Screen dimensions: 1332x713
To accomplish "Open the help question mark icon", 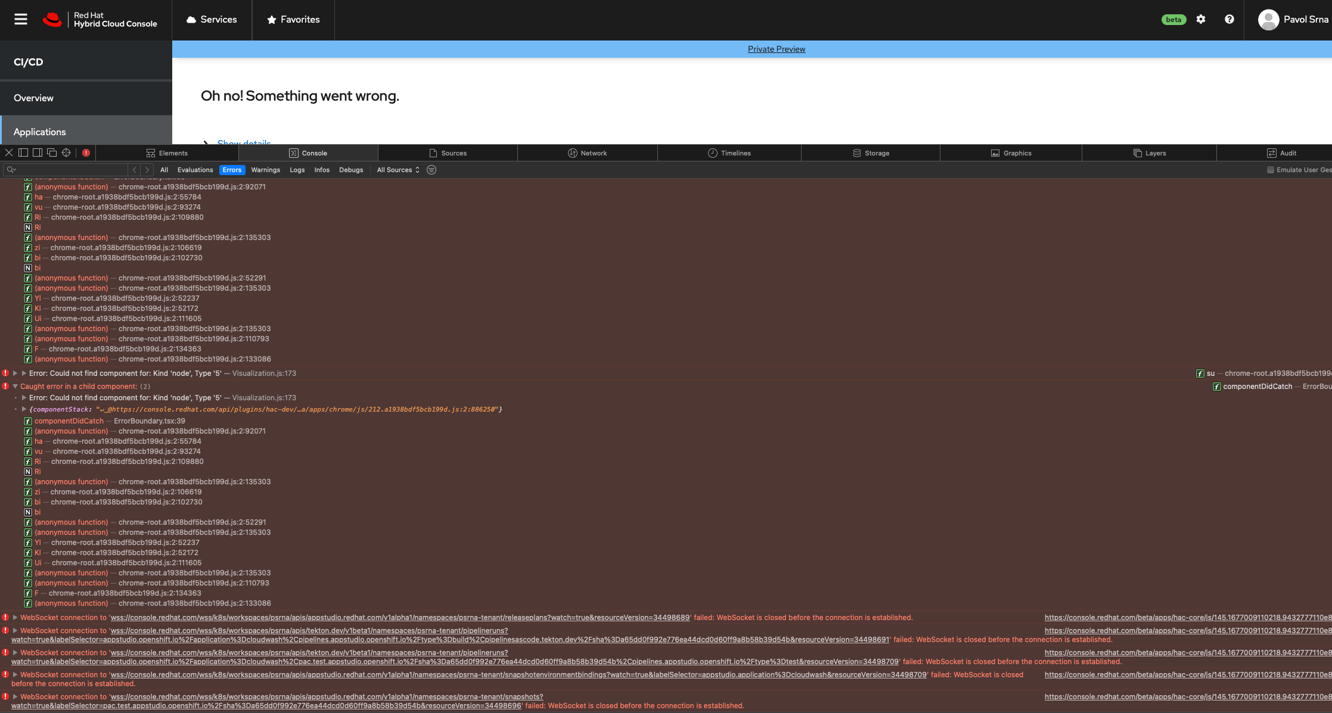I will tap(1229, 20).
